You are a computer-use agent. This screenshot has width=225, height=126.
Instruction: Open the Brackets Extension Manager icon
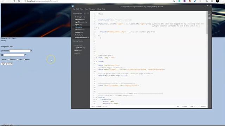pos(210,18)
